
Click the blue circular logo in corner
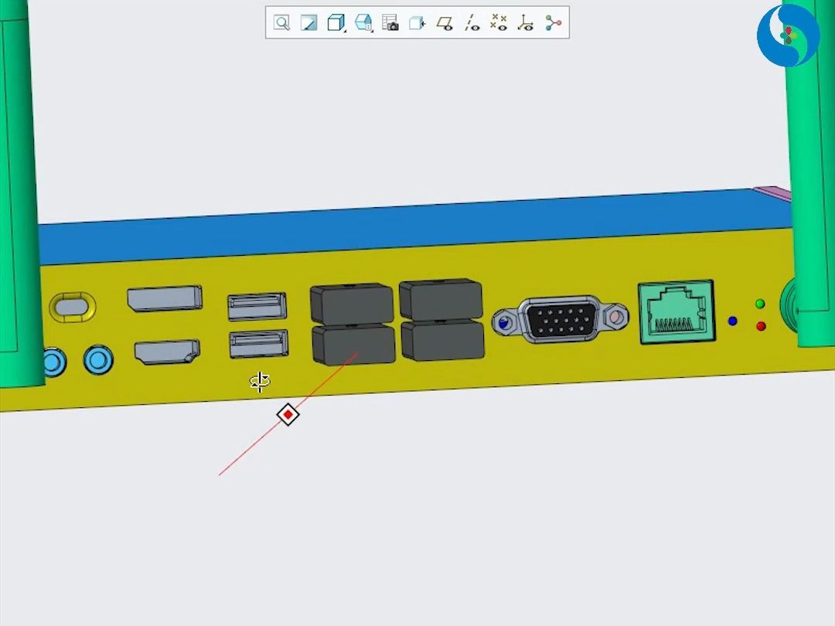click(x=788, y=36)
